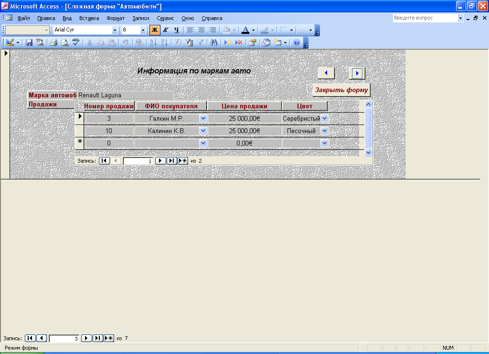Toggle Align Left
This screenshot has width=489, height=354.
coord(190,30)
